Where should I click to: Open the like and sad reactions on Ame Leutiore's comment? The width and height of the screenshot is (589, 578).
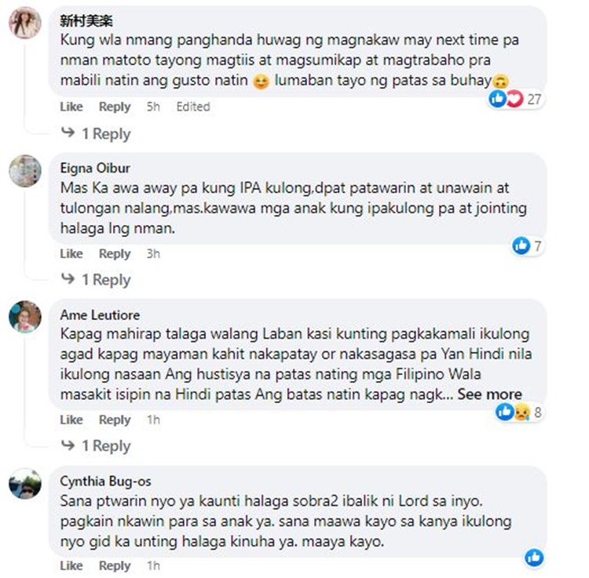tap(519, 413)
